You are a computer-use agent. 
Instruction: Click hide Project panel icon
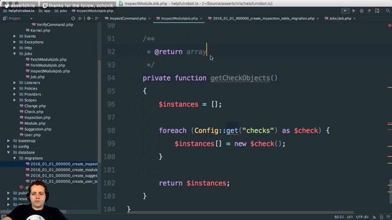click(97, 18)
